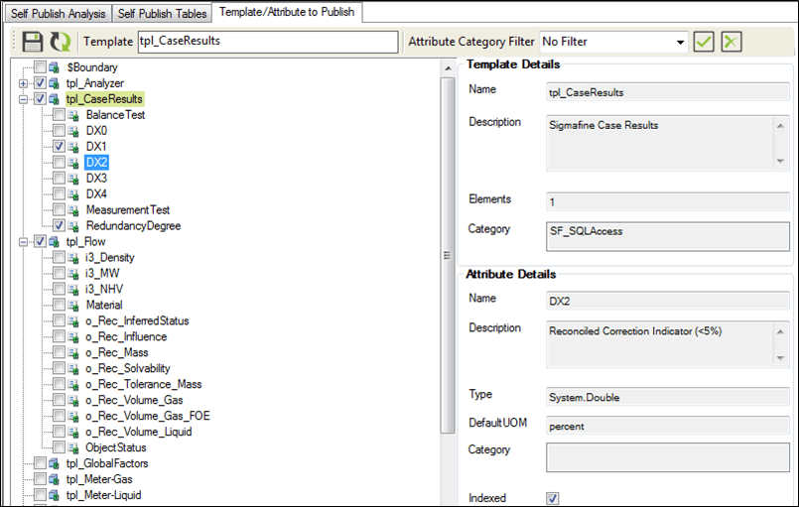Check the tpl_Meter-Gas checkbox
The height and width of the screenshot is (507, 799).
pos(41,479)
